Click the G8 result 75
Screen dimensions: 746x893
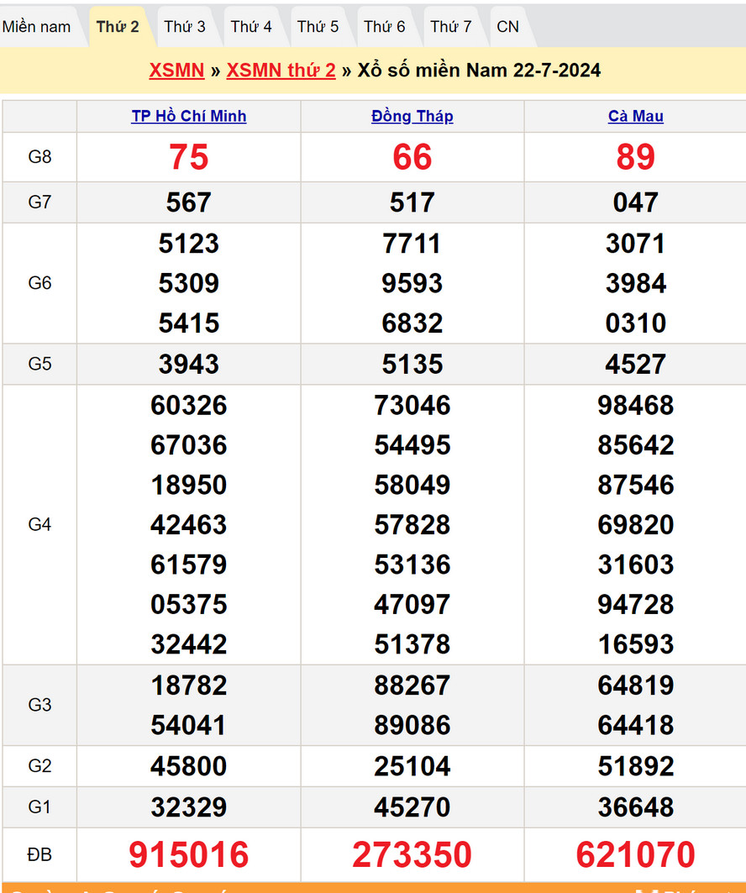pyautogui.click(x=189, y=157)
